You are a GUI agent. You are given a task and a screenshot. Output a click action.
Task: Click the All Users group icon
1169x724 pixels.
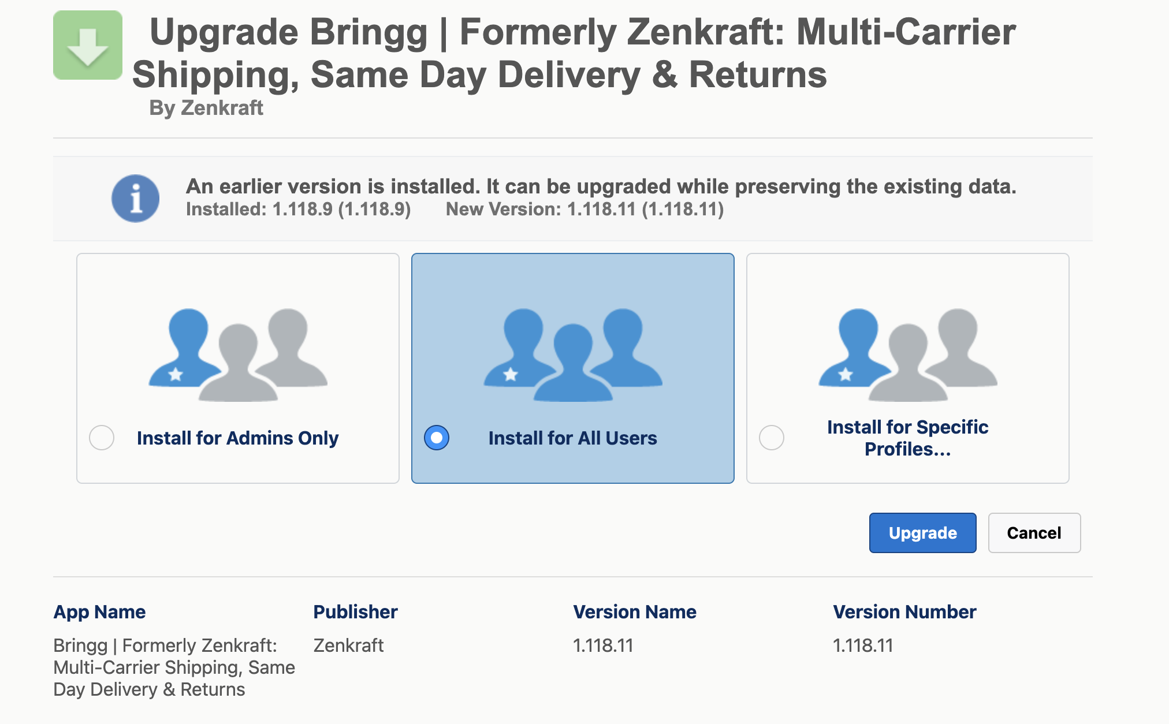[x=573, y=354]
